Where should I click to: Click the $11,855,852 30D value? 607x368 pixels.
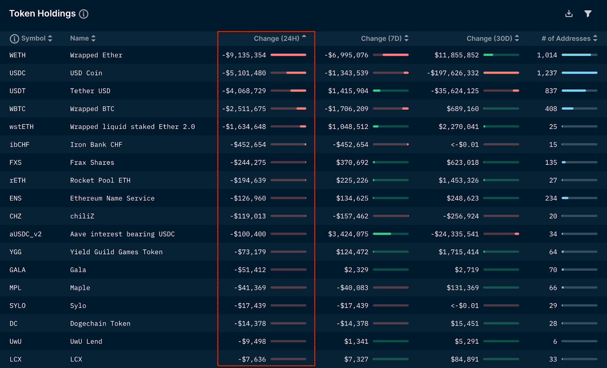[457, 55]
